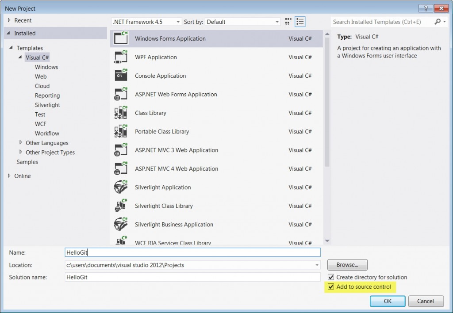Image resolution: width=453 pixels, height=313 pixels.
Task: Switch to medium icons list view
Action: pos(300,22)
